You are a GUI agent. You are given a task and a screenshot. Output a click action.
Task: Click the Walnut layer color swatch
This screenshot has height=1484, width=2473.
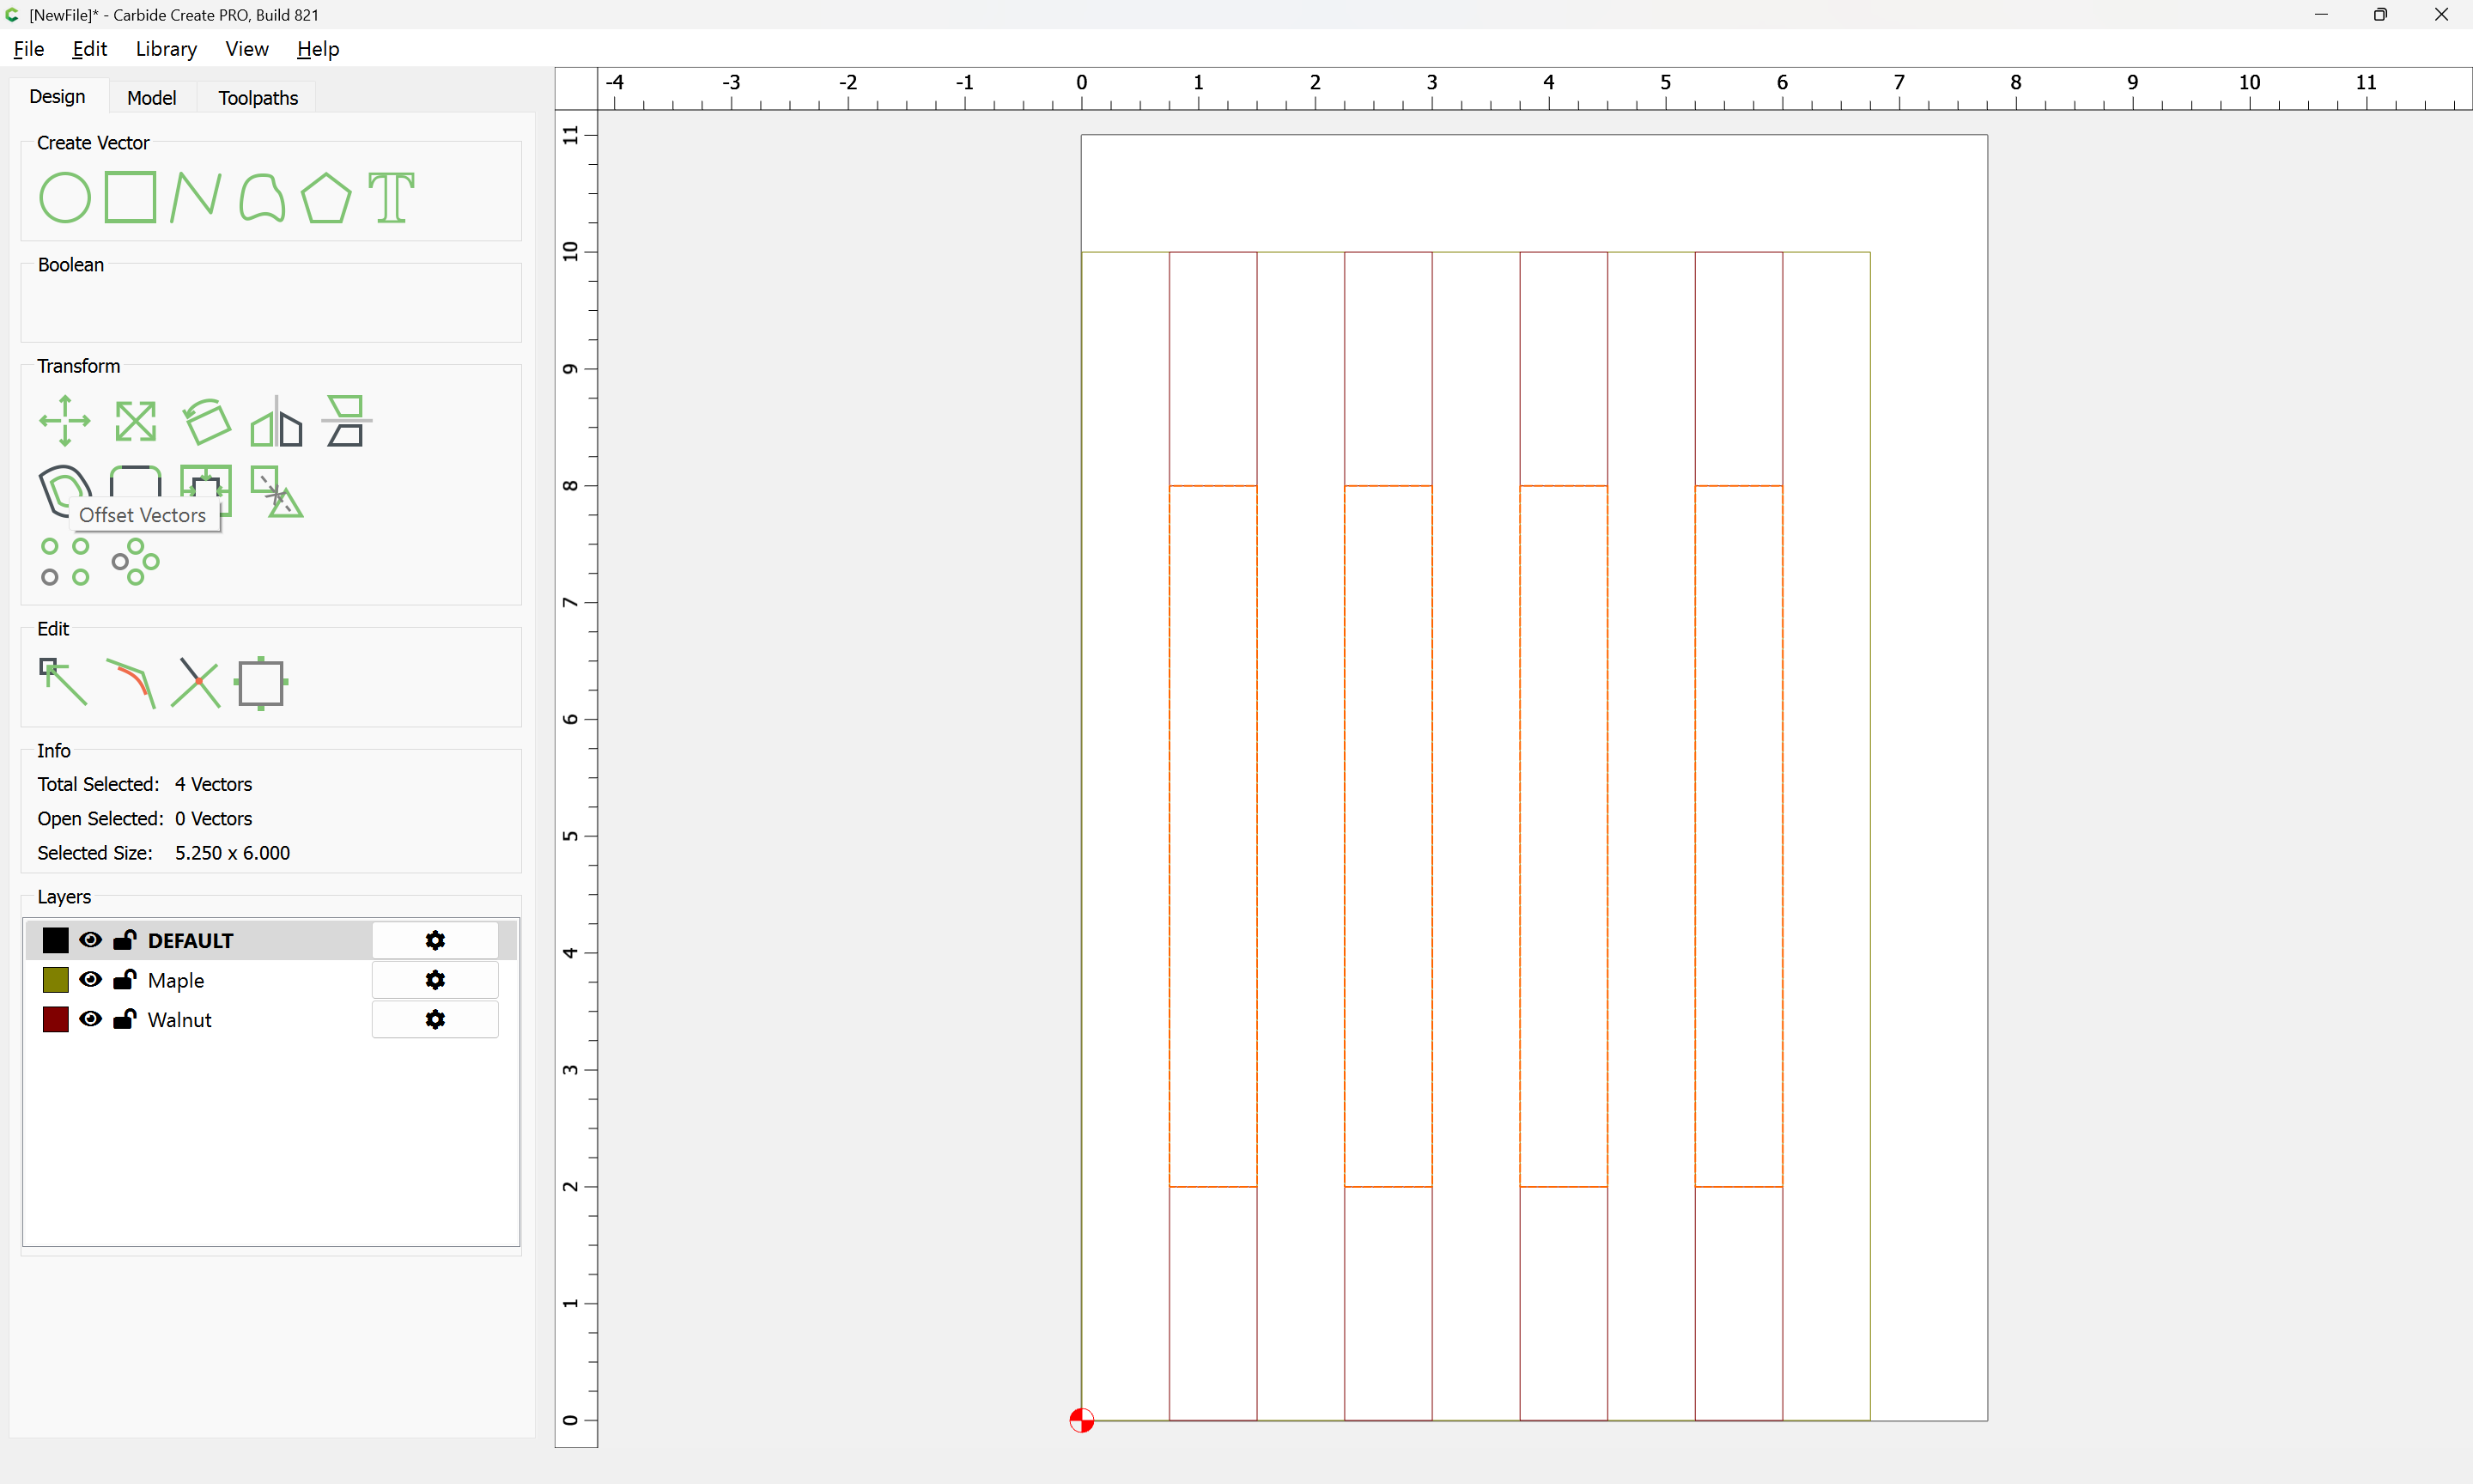(x=55, y=1019)
